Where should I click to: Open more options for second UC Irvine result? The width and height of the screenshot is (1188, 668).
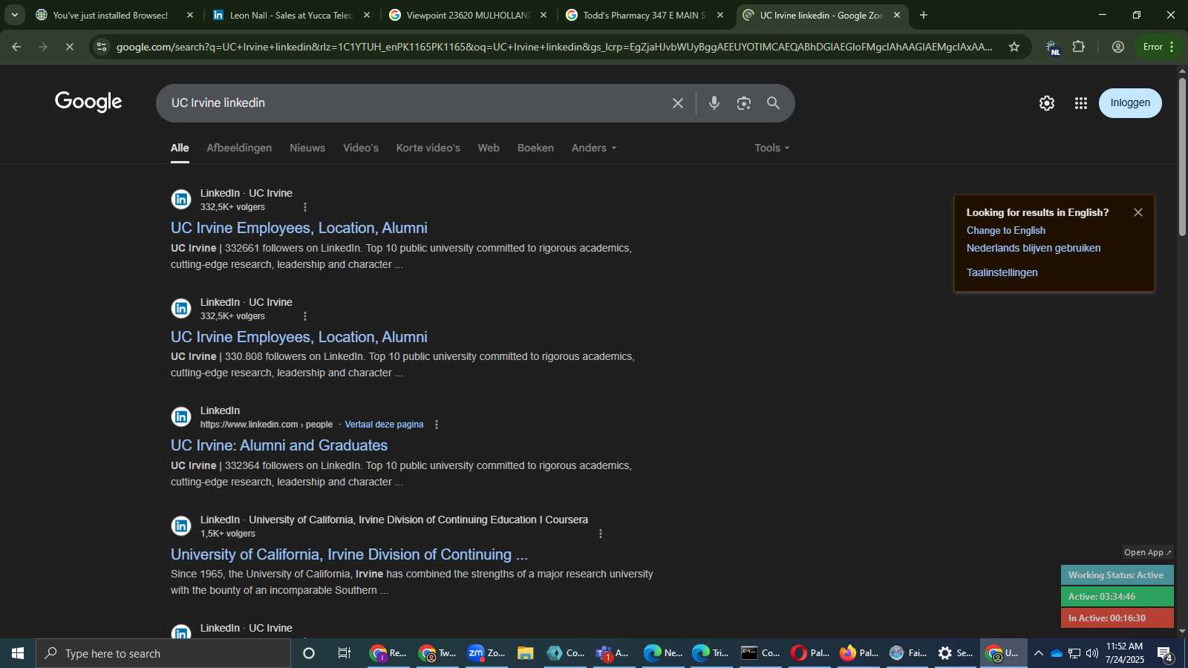(x=305, y=316)
